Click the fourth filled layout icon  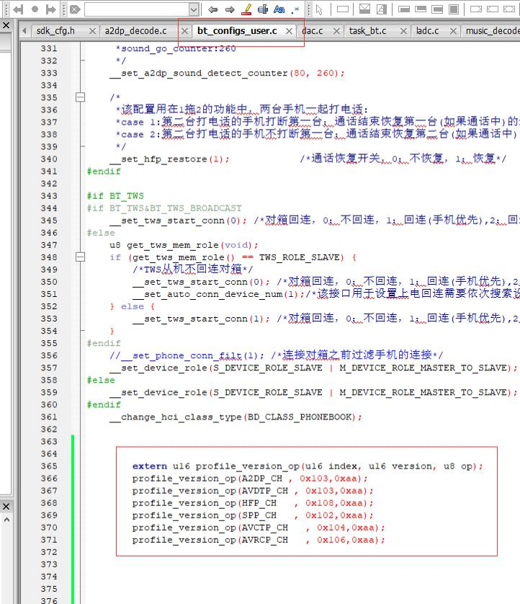point(454,9)
